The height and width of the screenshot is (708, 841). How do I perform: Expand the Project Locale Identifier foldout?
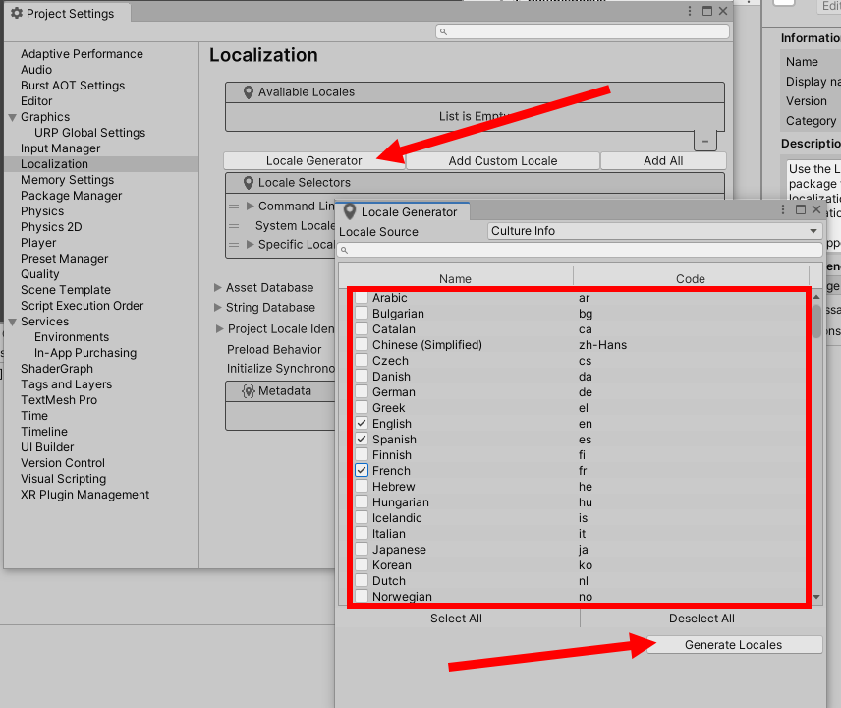219,328
